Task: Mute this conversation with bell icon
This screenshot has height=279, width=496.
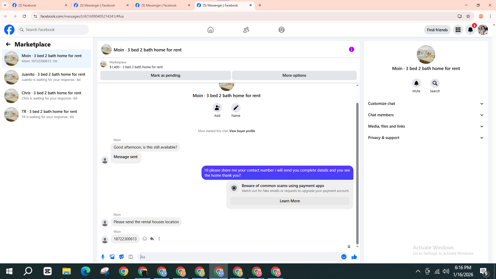Action: (416, 83)
